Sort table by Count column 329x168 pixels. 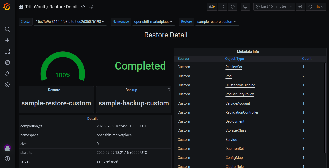point(307,59)
